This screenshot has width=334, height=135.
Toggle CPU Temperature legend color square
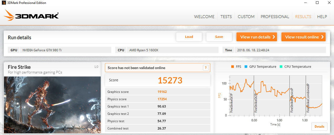pos(281,67)
